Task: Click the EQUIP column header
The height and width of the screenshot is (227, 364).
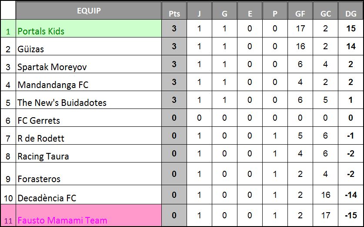Action: (88, 11)
